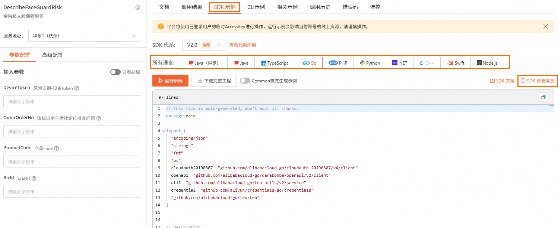This screenshot has height=228, width=558.
Task: Toggle Common模式生成示例 switch
Action: (x=245, y=81)
